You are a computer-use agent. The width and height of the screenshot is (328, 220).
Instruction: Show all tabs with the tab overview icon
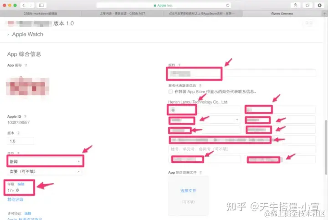(x=307, y=5)
